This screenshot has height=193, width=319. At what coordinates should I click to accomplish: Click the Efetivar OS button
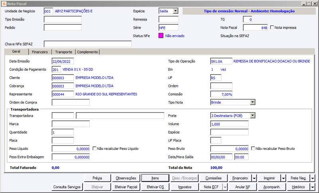155,187
